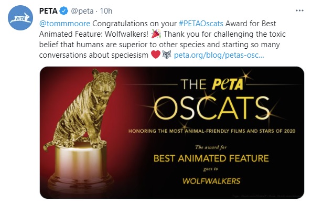
Task: Open the PETA rabbit profile avatar
Action: (20, 18)
